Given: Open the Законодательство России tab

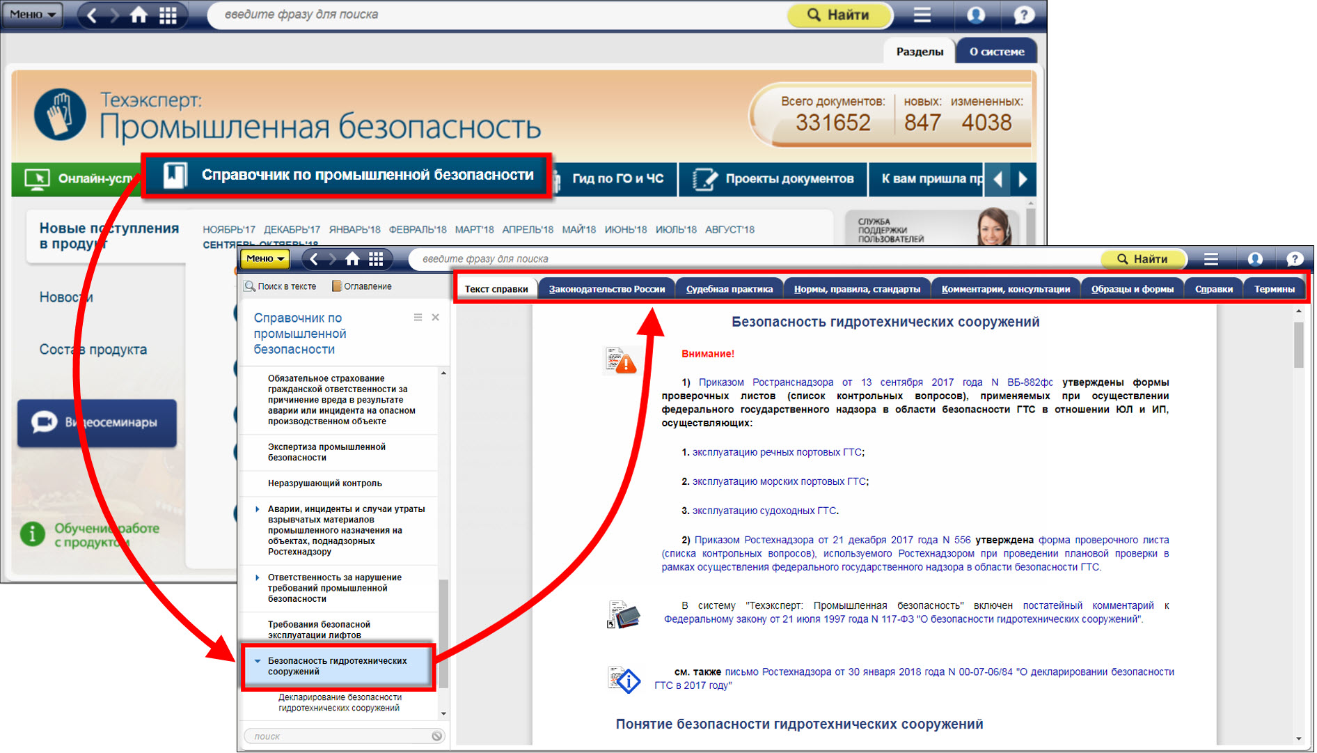Looking at the screenshot, I should [x=606, y=289].
